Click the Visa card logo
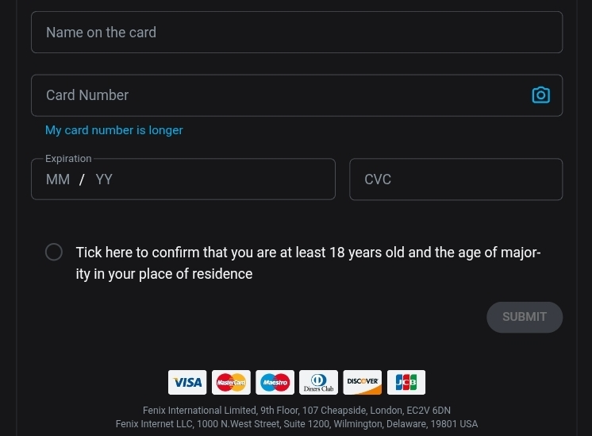Image resolution: width=592 pixels, height=436 pixels. [187, 382]
